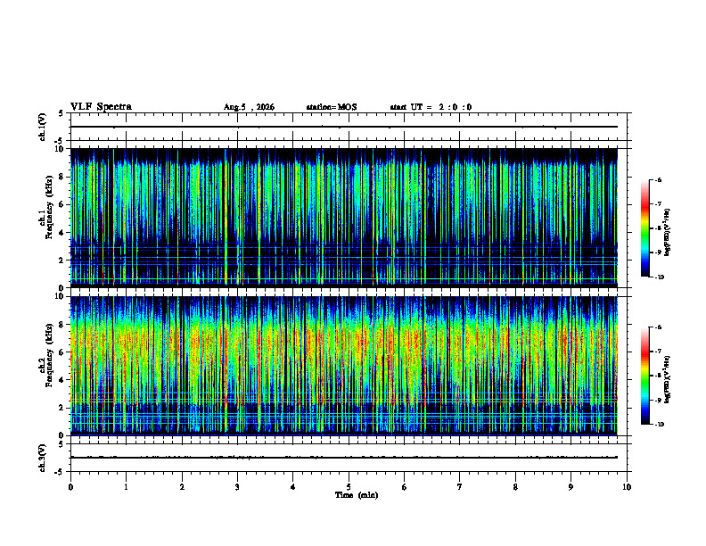Image resolution: width=706 pixels, height=546 pixels.
Task: Click the -10 label on ch.2 color bar
Action: (x=660, y=425)
